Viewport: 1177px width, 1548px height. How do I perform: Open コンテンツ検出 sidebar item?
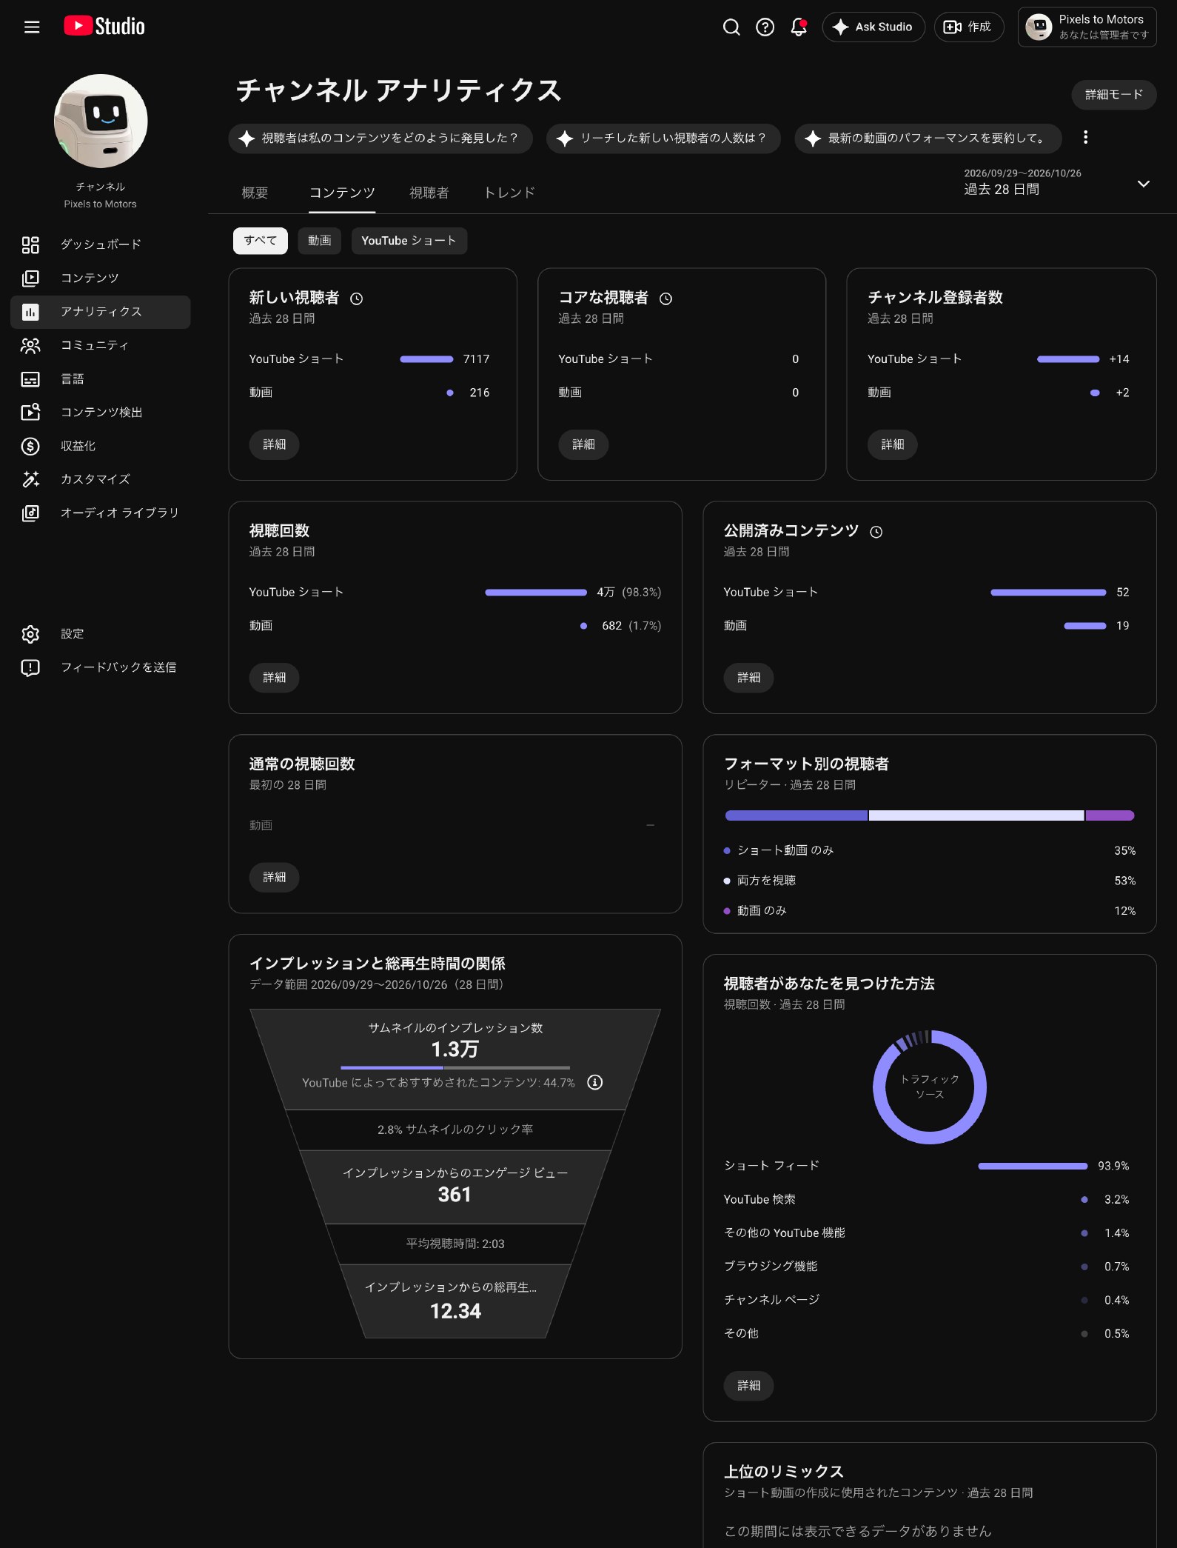pos(101,412)
